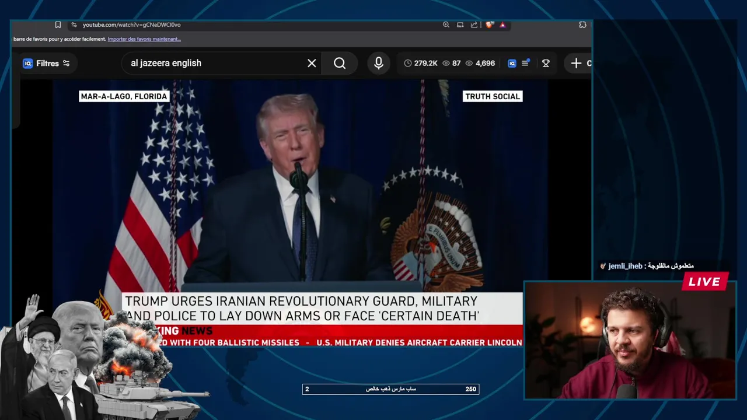This screenshot has width=747, height=420.
Task: Click the 279.2K clock stat
Action: click(x=420, y=63)
